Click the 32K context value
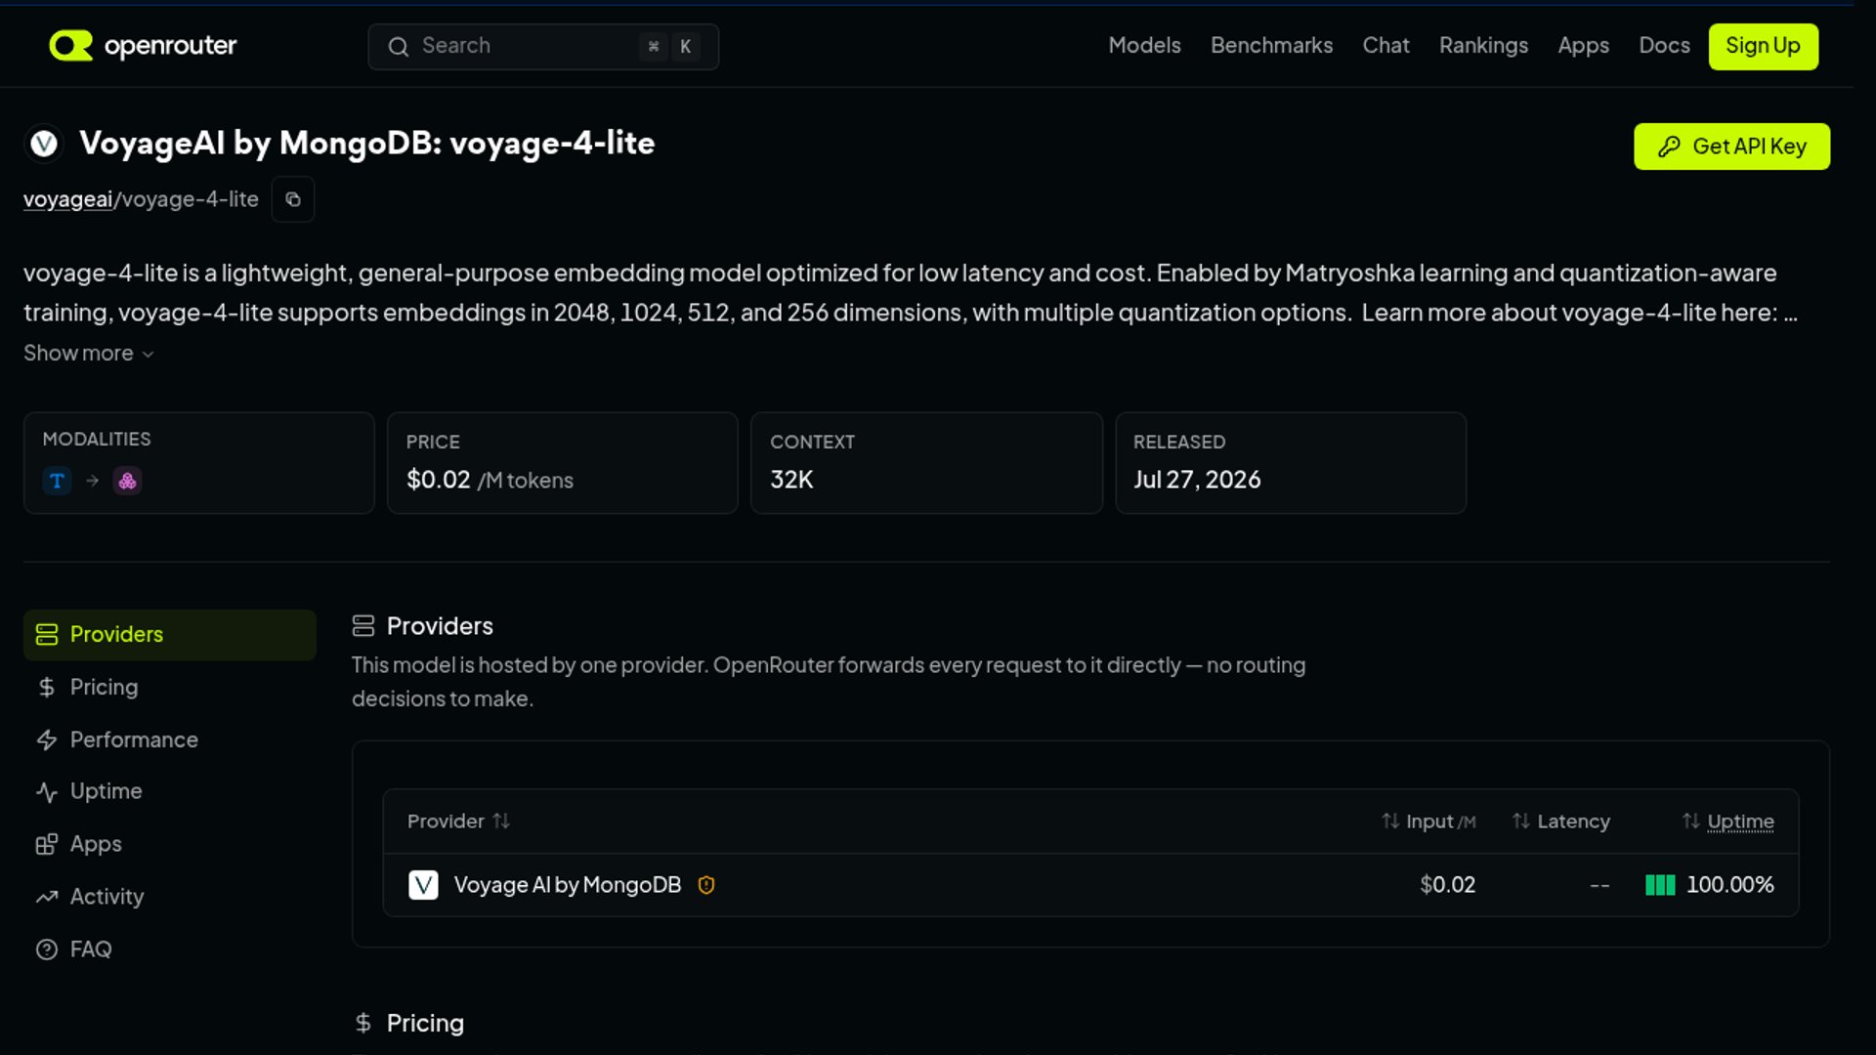The image size is (1876, 1055). pyautogui.click(x=791, y=480)
